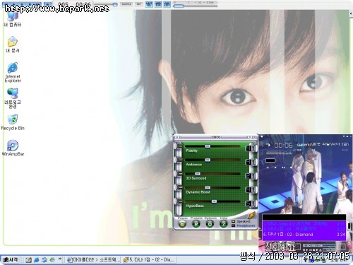This screenshot has width=353, height=265.
Task: Click the second blue toggle button in top bar
Action: click(x=158, y=4)
